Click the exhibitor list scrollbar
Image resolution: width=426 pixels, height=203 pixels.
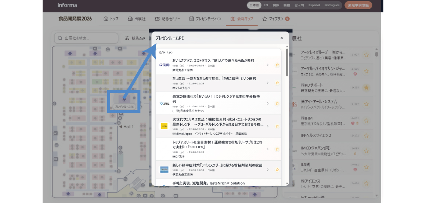coord(376,54)
